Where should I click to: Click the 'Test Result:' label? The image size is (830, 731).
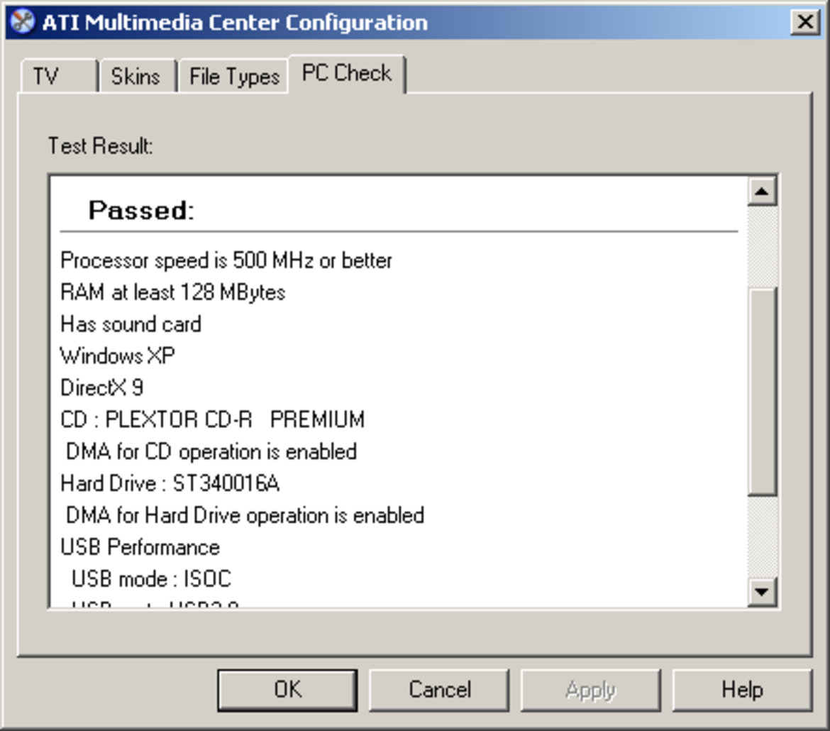[101, 145]
